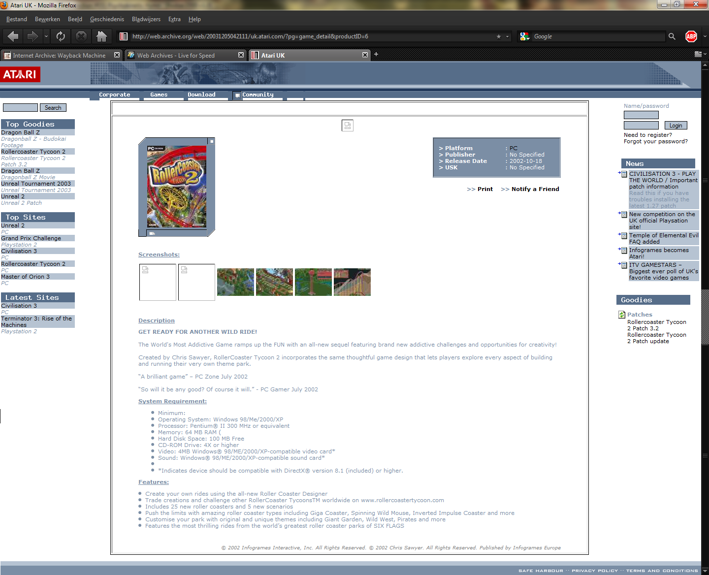This screenshot has height=575, width=709.
Task: Open the Geschiedenis menu
Action: (x=107, y=19)
